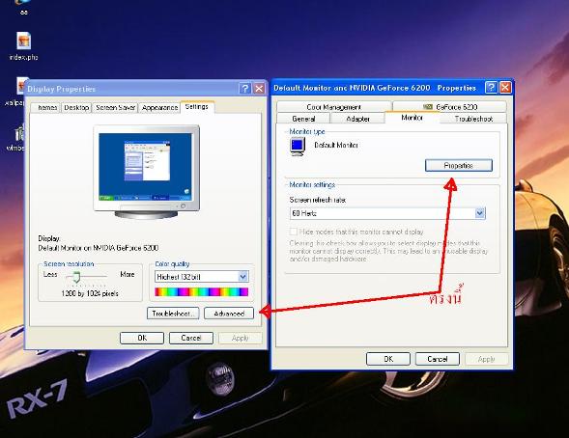The image size is (569, 438).
Task: Open Appearance tab
Action: (x=159, y=108)
